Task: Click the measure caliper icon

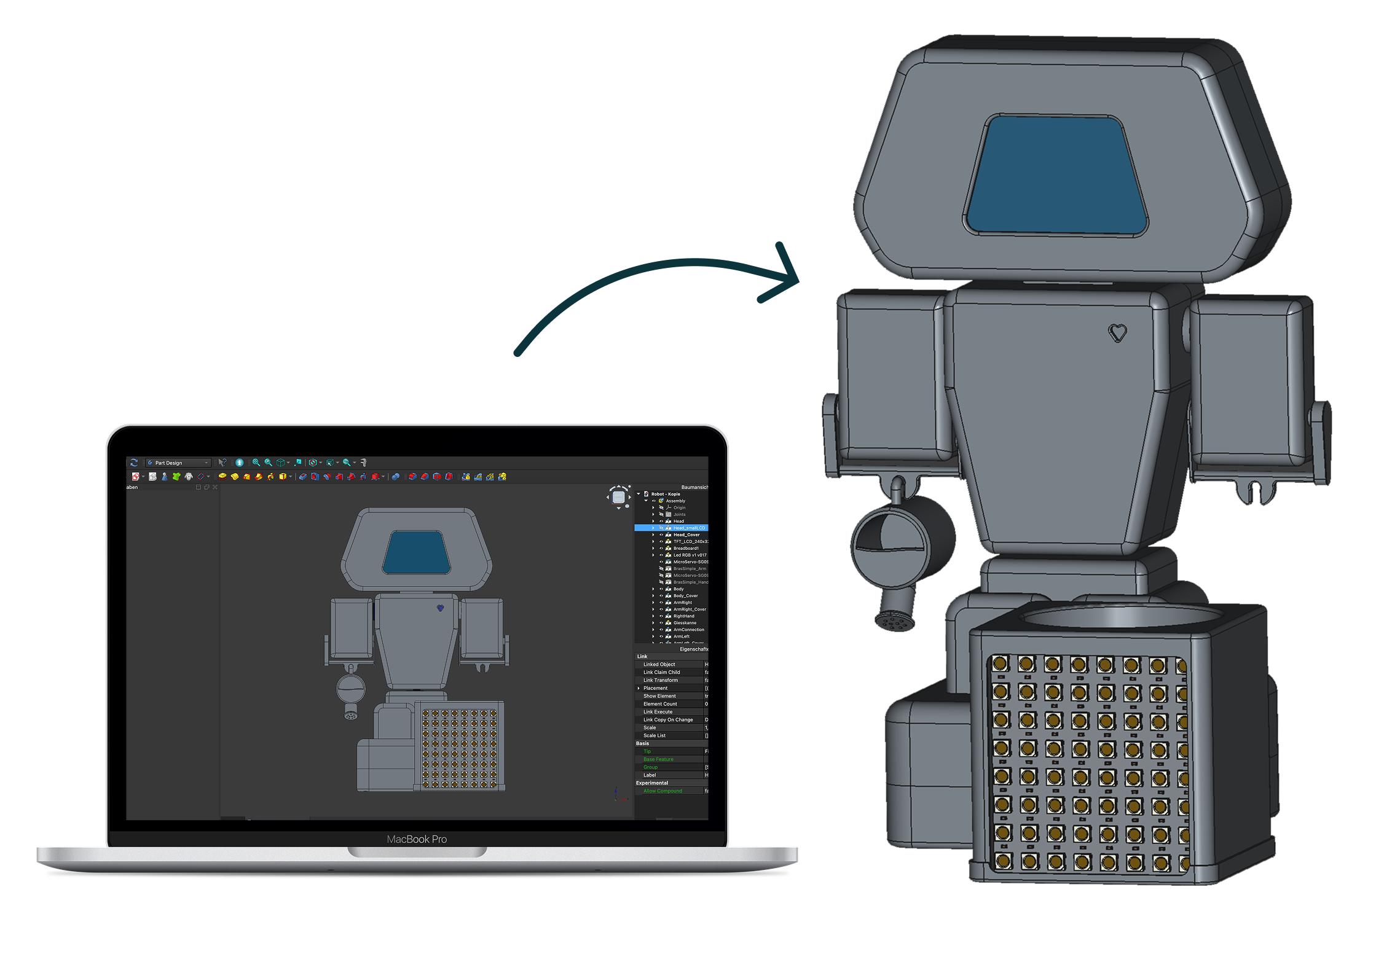Action: tap(364, 463)
